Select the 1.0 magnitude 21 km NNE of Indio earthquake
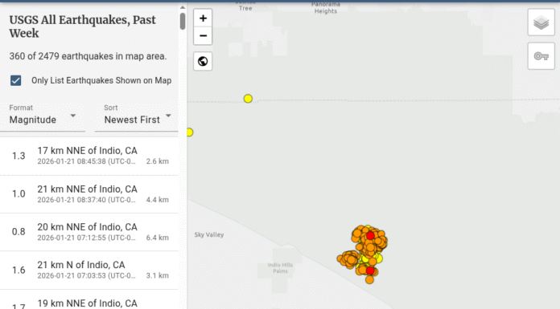Screen dimensions: 560x309 89,194
